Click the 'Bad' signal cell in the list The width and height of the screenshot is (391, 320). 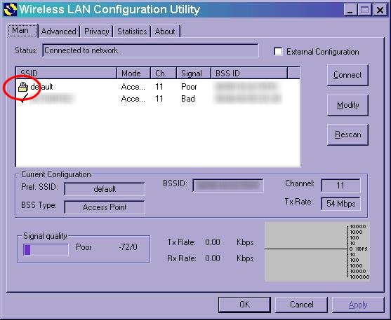tap(188, 99)
